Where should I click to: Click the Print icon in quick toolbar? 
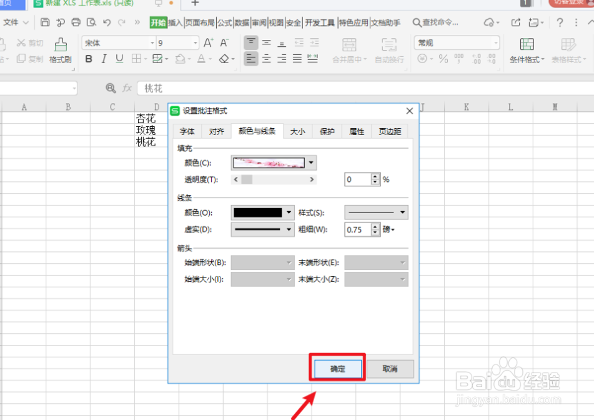76,22
